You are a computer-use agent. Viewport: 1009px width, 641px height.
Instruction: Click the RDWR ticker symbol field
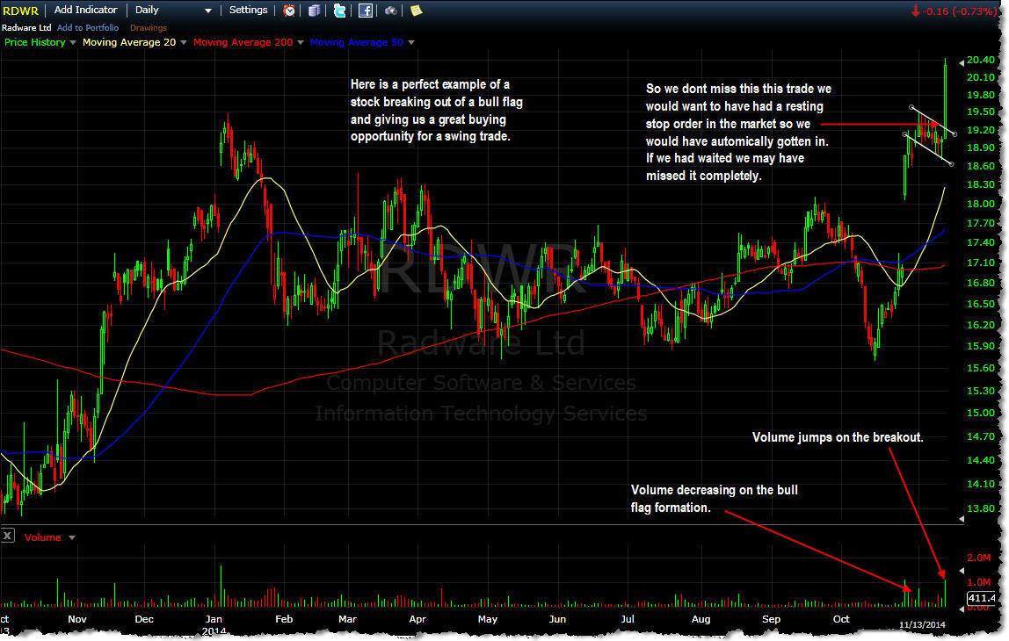20,11
